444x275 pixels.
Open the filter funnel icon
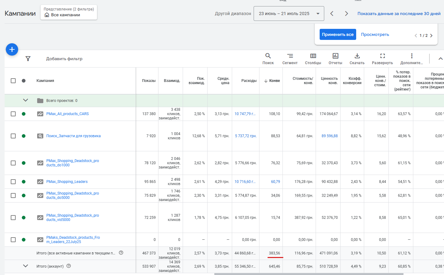pos(28,59)
